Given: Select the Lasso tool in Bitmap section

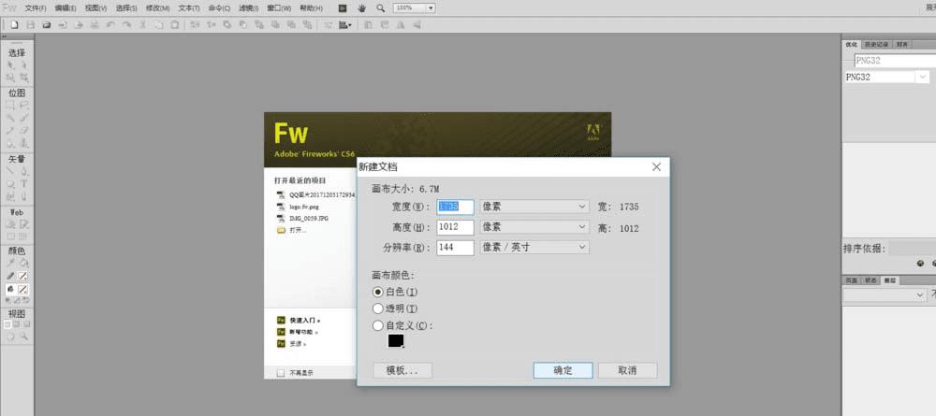Looking at the screenshot, I should pyautogui.click(x=24, y=106).
